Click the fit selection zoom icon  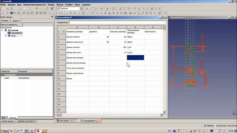point(7,13)
